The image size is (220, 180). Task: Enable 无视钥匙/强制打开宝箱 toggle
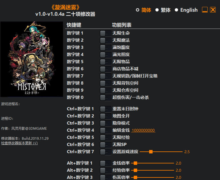[105, 76]
